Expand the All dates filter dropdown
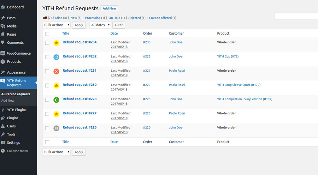The width and height of the screenshot is (318, 175). coord(100,25)
